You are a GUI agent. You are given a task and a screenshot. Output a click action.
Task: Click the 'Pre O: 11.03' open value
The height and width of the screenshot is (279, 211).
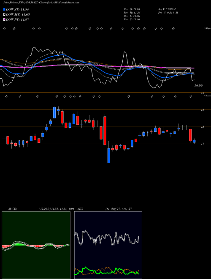[x=132, y=9]
